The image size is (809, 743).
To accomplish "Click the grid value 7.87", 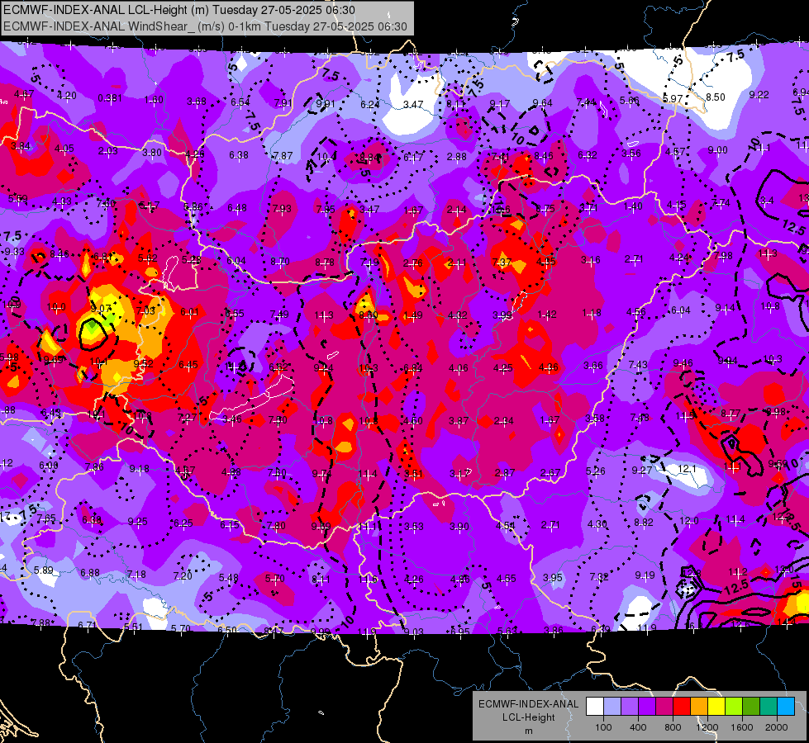I will (283, 156).
